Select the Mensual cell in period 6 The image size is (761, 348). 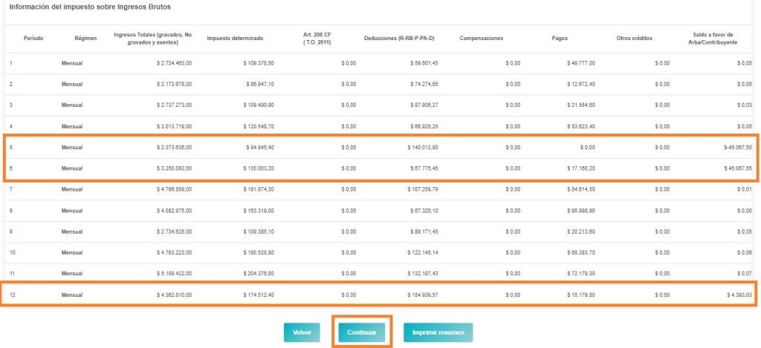(x=72, y=168)
